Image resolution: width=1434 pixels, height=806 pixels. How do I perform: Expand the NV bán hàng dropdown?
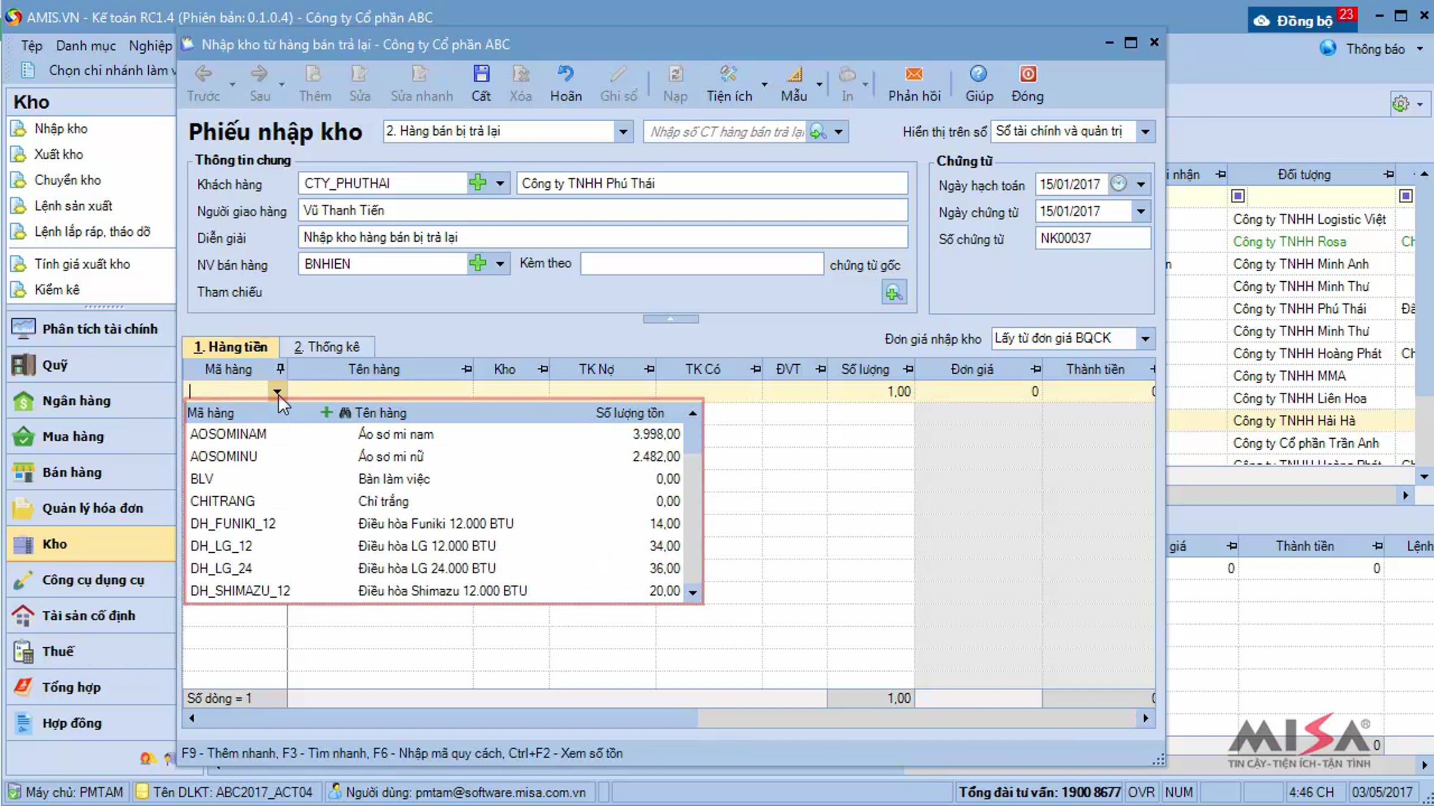point(500,263)
